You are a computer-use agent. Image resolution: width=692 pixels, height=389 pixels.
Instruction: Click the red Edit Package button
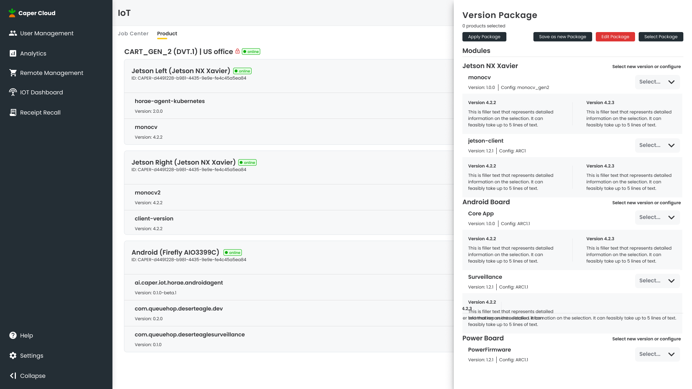[615, 37]
